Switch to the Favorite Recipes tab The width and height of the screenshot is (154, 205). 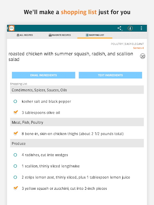click(x=60, y=35)
